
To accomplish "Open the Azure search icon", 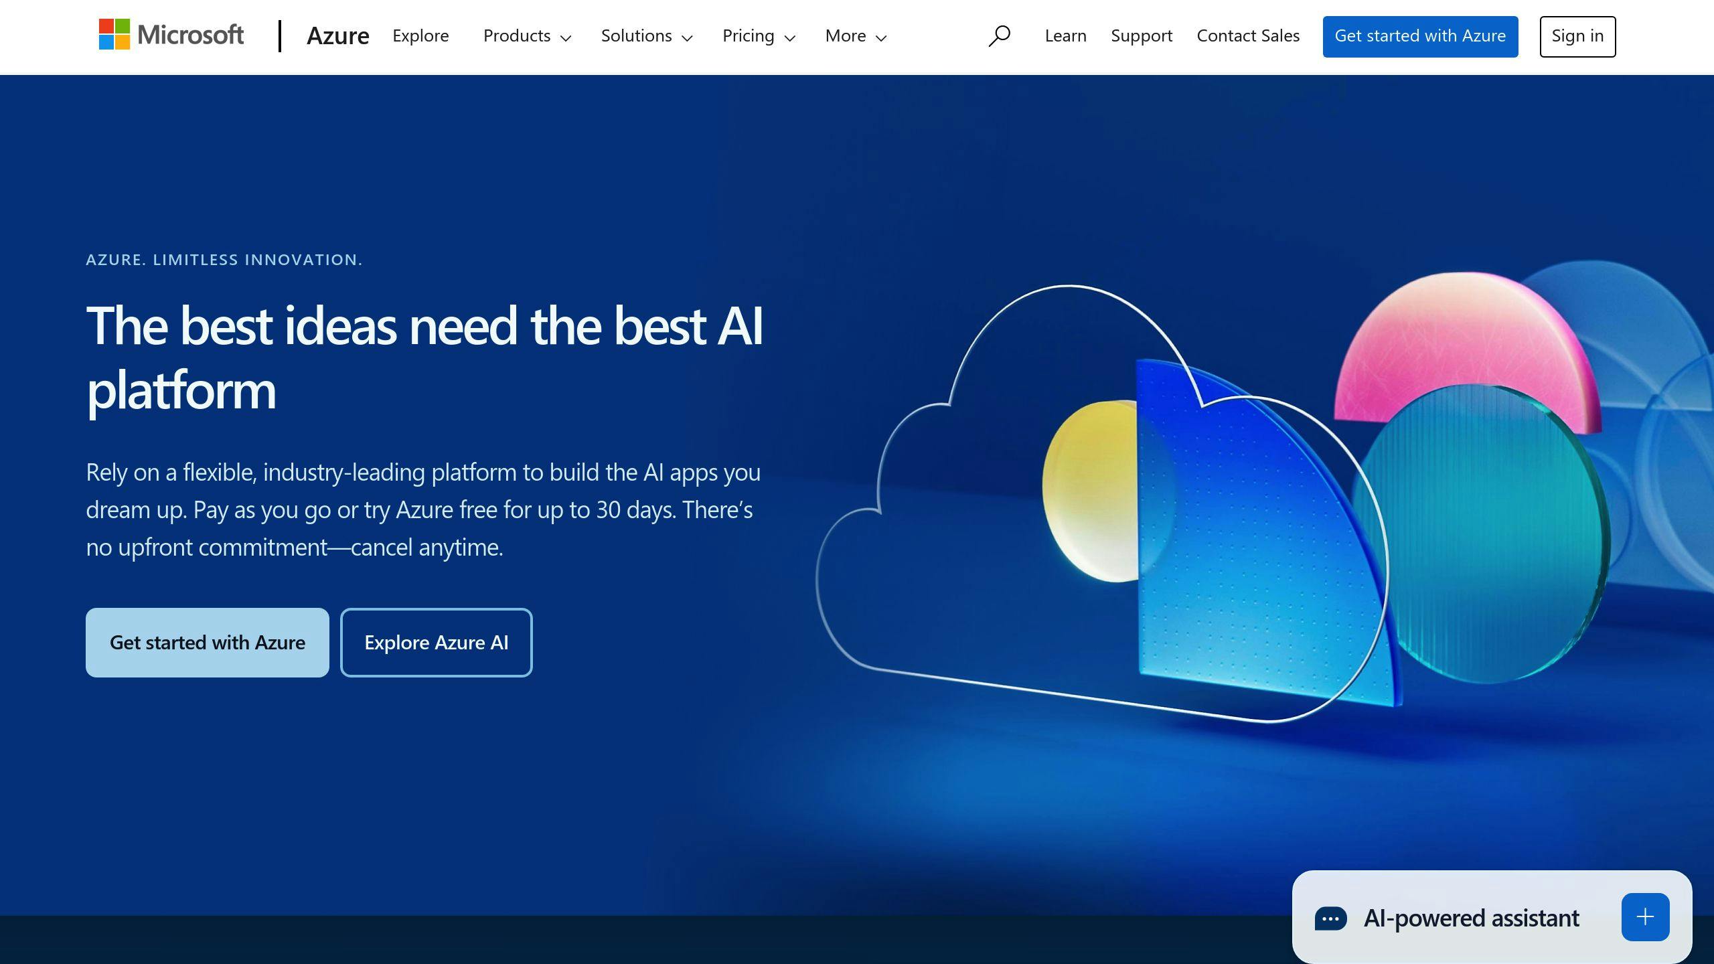I will pos(1000,37).
